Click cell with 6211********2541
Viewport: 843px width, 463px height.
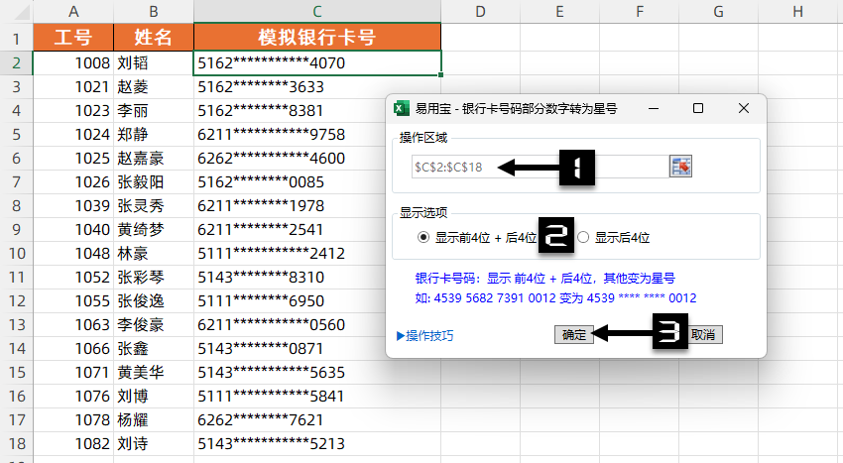coord(291,230)
